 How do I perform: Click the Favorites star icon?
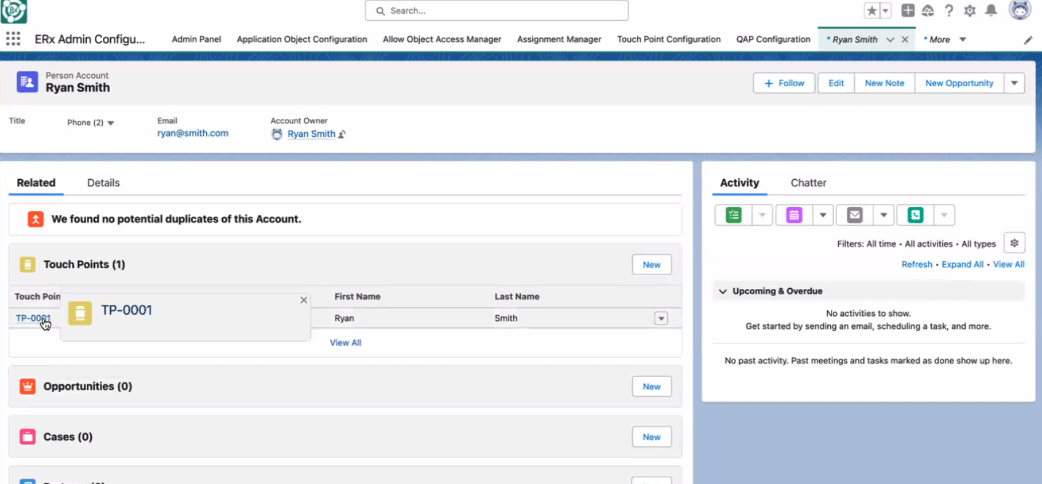pyautogui.click(x=872, y=10)
